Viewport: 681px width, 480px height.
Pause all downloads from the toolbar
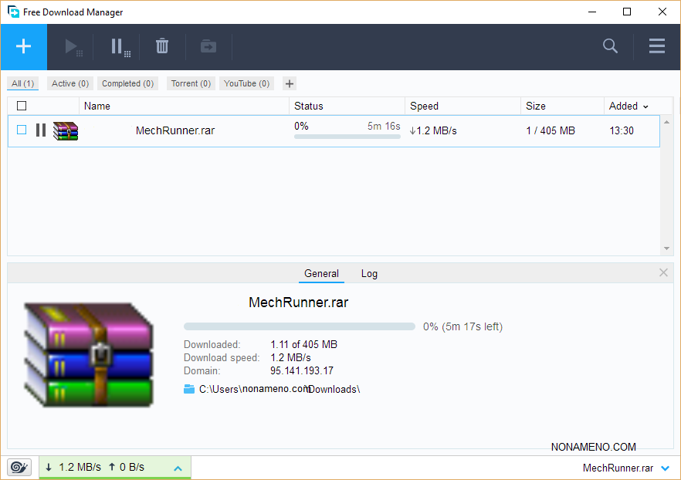119,47
